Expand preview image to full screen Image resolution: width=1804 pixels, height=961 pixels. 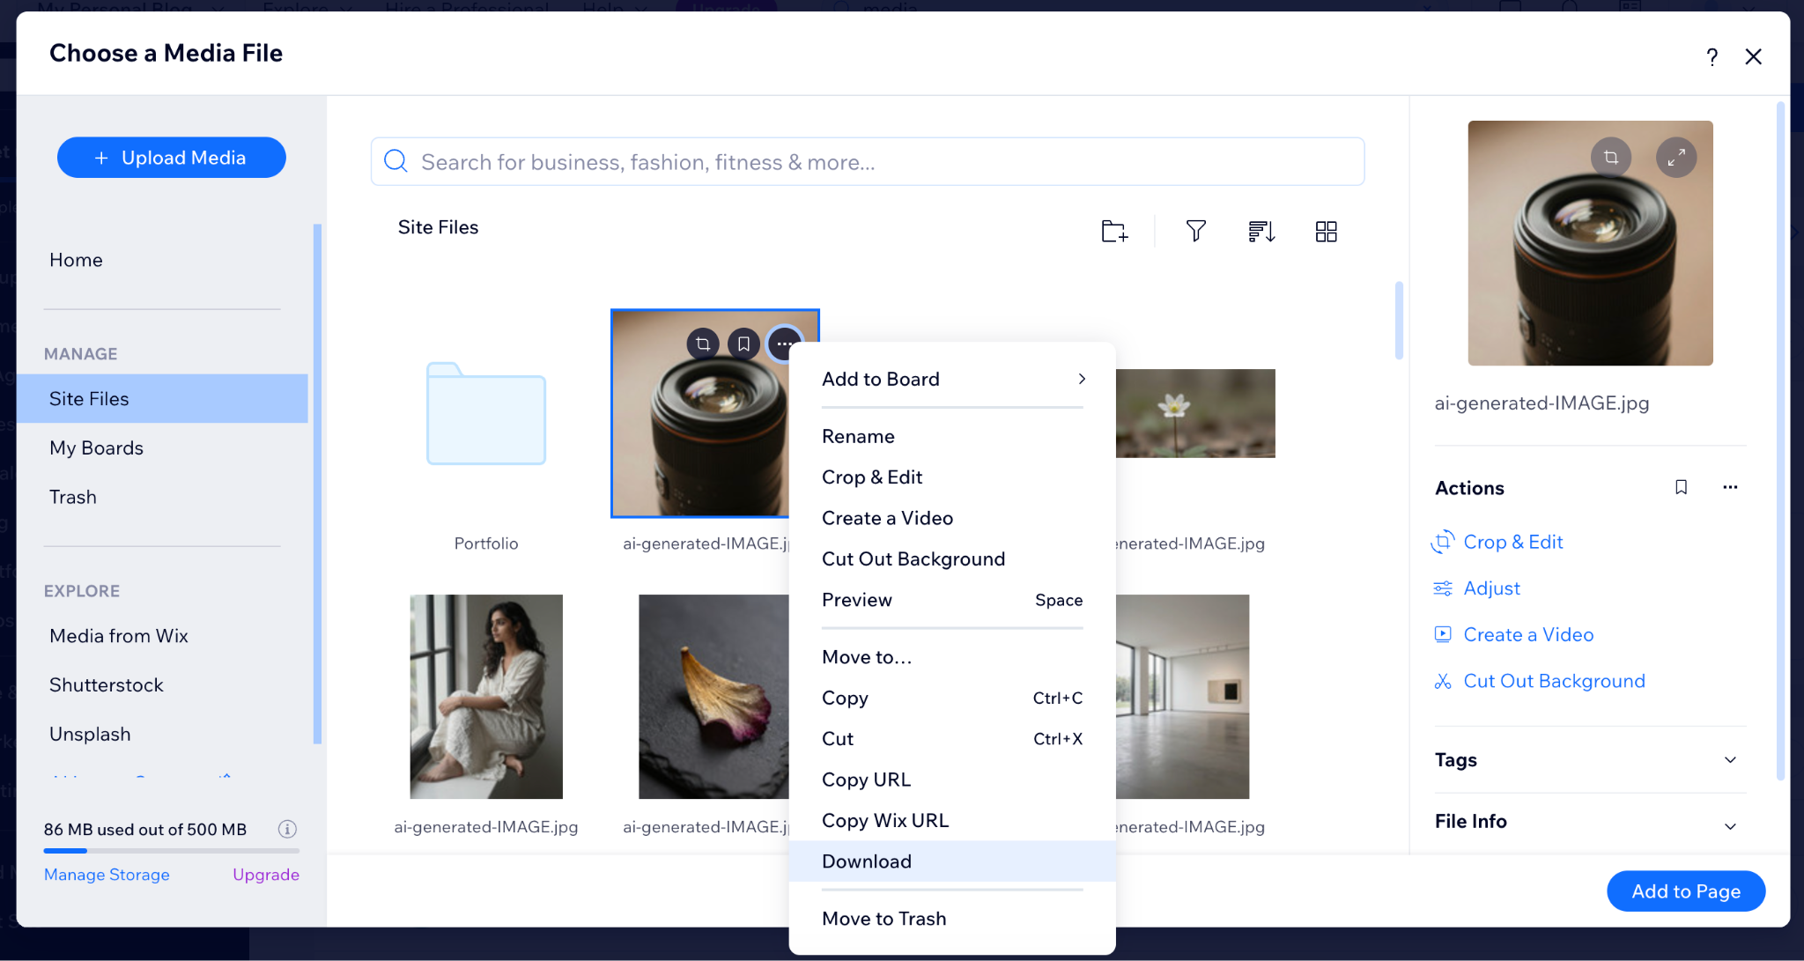click(x=1676, y=157)
